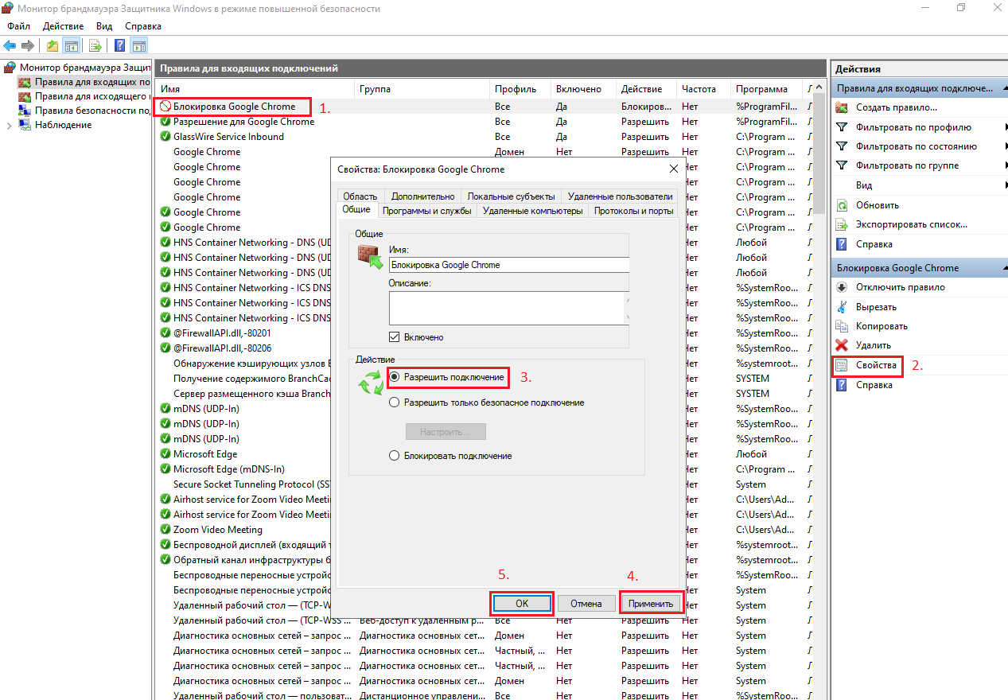Screen dimensions: 1008x700
Task: Expand the Наблюдение tree node
Action: tap(9, 126)
